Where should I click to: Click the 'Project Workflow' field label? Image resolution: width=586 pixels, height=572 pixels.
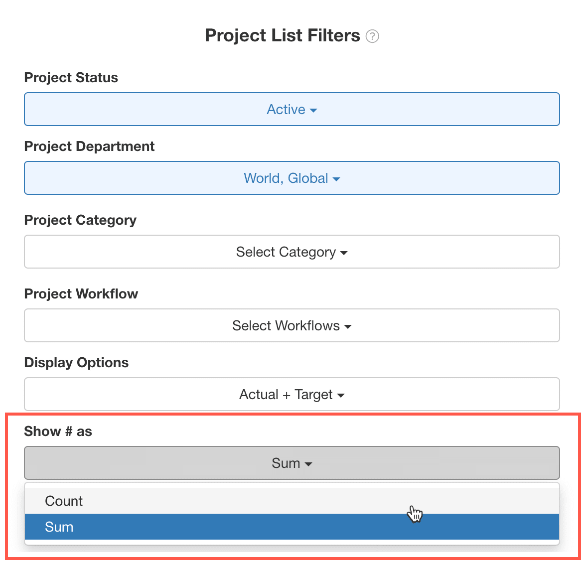[81, 294]
